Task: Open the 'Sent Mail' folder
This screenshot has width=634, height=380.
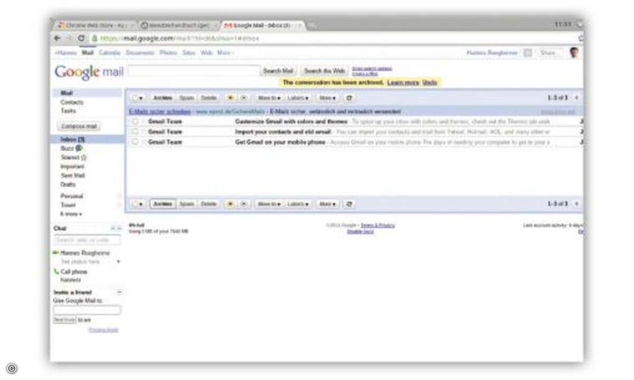Action: click(x=73, y=175)
